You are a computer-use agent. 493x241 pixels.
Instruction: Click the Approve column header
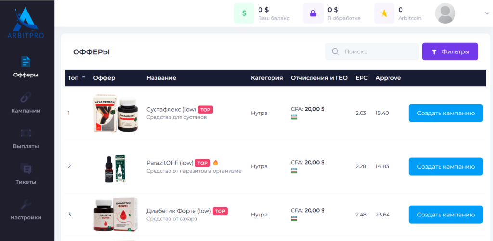(x=388, y=78)
